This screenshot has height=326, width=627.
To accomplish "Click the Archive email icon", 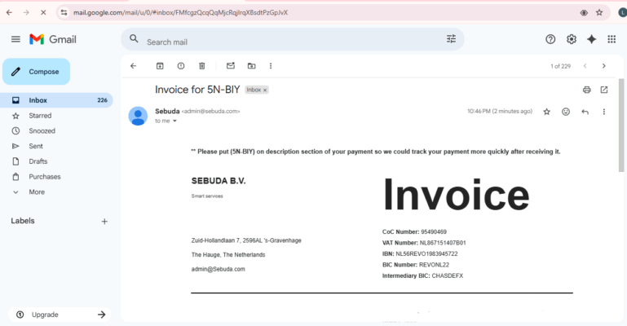I will tap(160, 66).
